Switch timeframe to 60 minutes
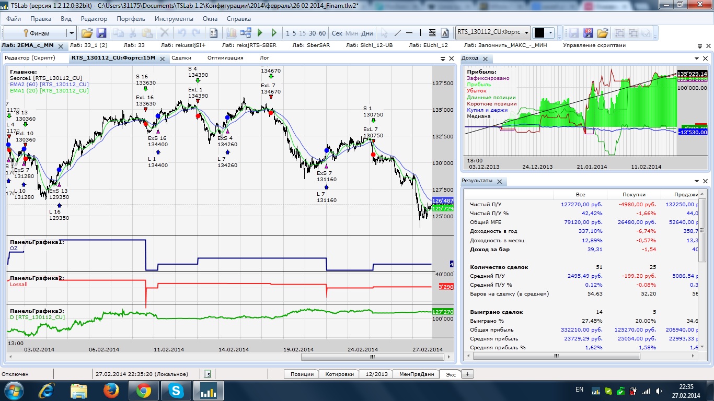Viewport: 714px width, 401px height. pos(323,33)
